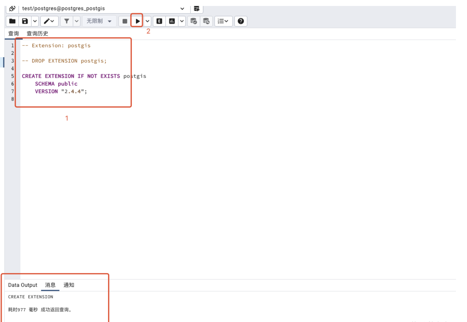Viewport: 467px width, 322px height.
Task: Click the '-- Extension: postgis' comment
Action: coord(56,45)
